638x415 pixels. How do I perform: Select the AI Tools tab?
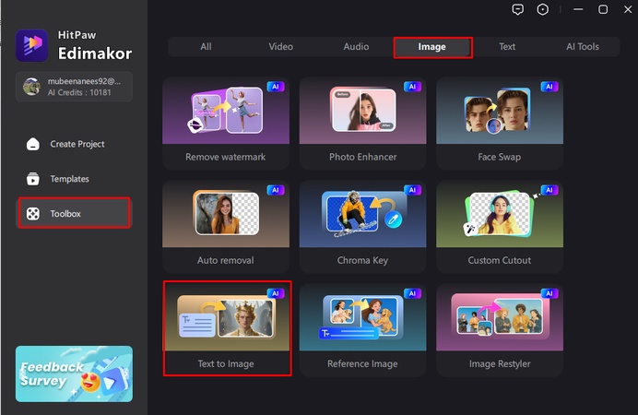582,47
